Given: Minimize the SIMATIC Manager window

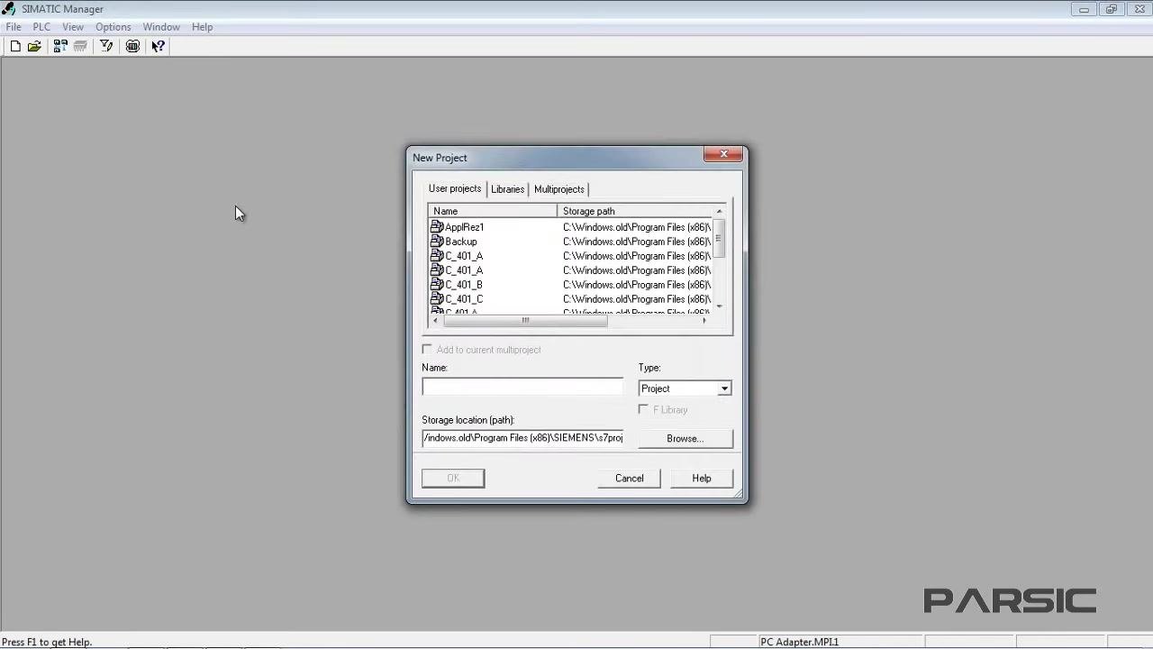Looking at the screenshot, I should tap(1085, 9).
